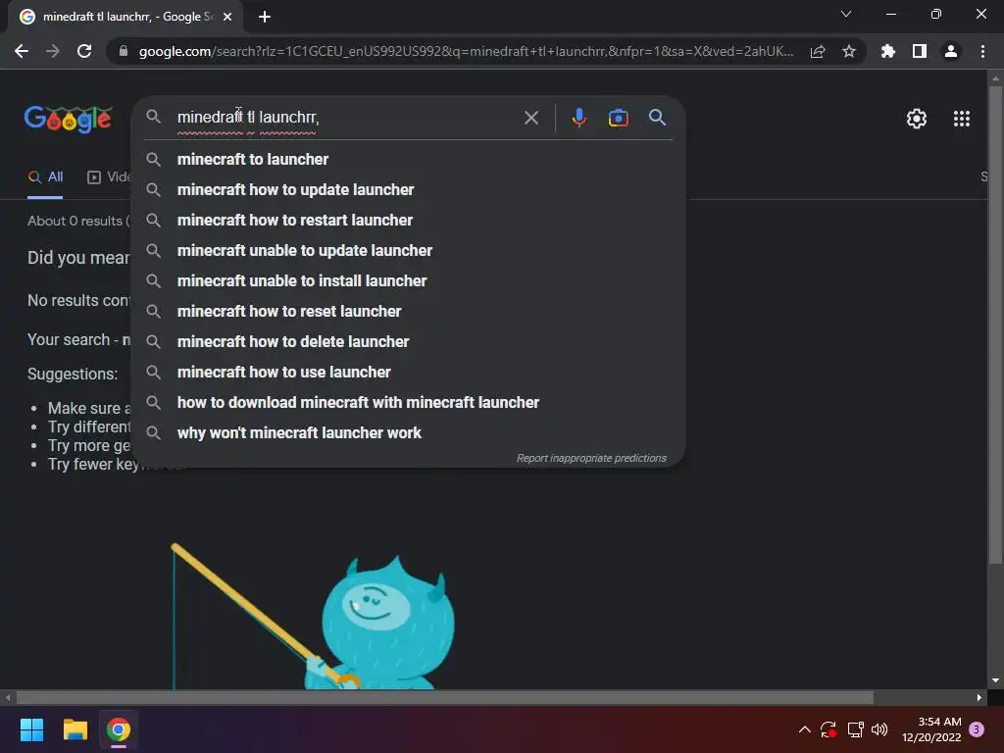
Task: Open the Chrome profile menu
Action: coord(950,51)
